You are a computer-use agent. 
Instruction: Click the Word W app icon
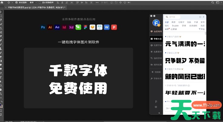[x=106, y=27]
